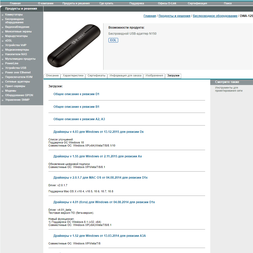Image resolution: width=253 pixels, height=253 pixels.
Task: Open Инструменты для проектирования сети link
Action: tap(229, 89)
